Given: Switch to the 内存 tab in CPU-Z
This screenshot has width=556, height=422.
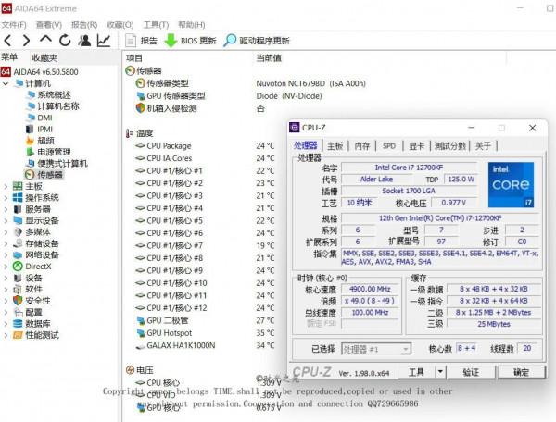Looking at the screenshot, I should tap(362, 146).
